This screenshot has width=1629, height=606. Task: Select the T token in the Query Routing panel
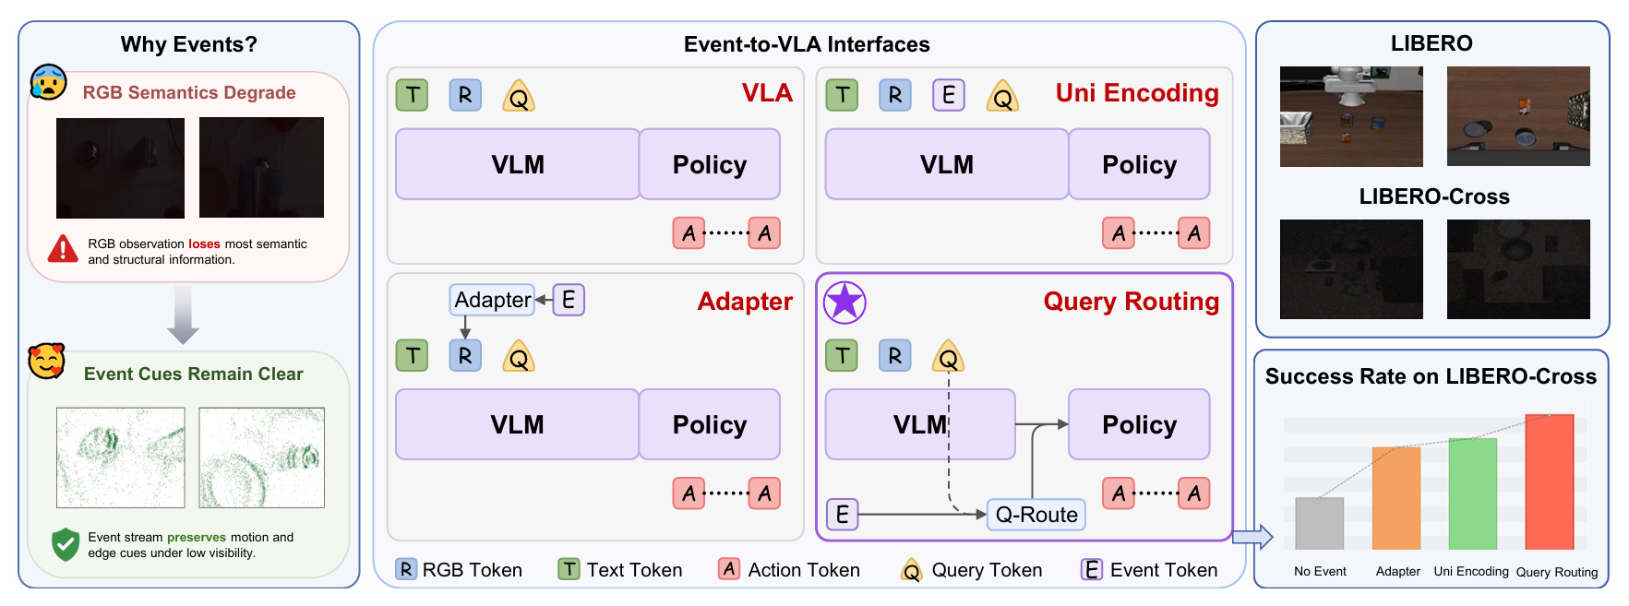point(842,355)
